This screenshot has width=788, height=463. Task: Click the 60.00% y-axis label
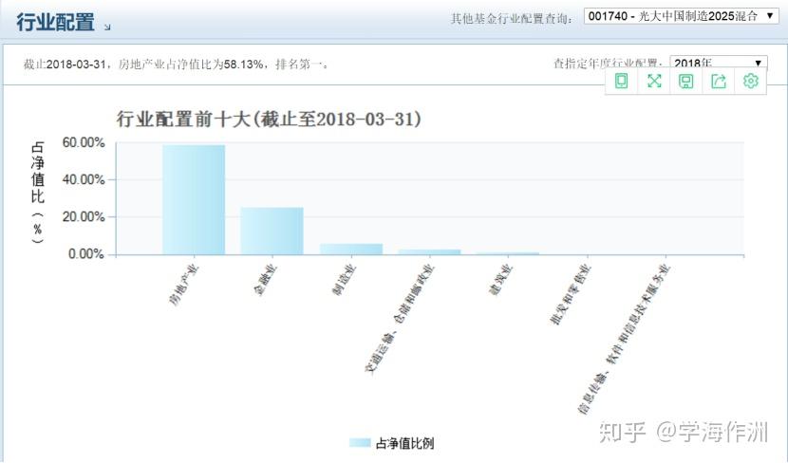tap(84, 142)
